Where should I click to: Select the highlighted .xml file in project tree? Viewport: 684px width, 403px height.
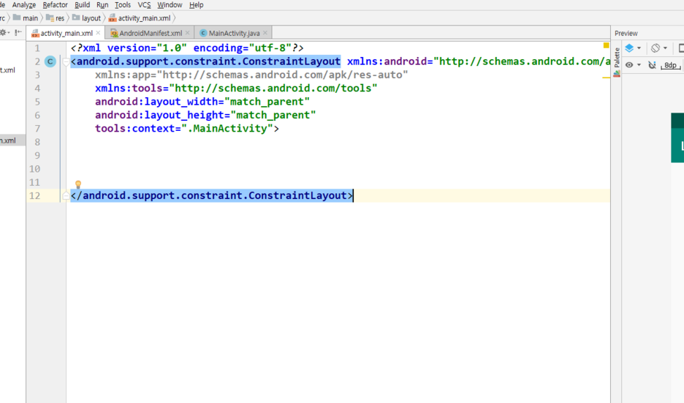(x=12, y=140)
